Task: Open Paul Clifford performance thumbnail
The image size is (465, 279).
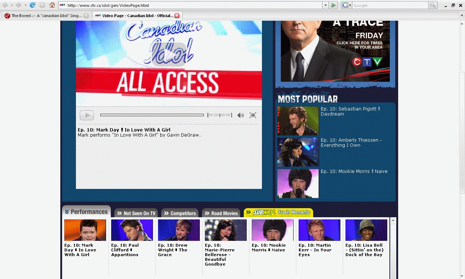Action: pos(132,230)
